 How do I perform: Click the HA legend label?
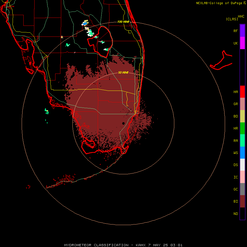[x=236, y=92]
